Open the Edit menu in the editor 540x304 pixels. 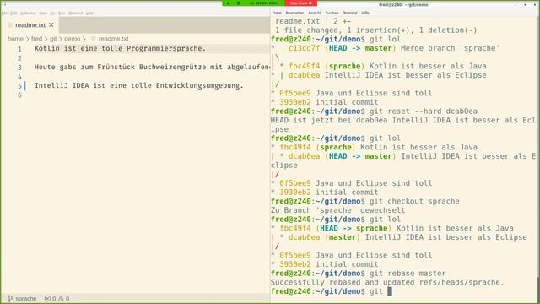(x=13, y=14)
